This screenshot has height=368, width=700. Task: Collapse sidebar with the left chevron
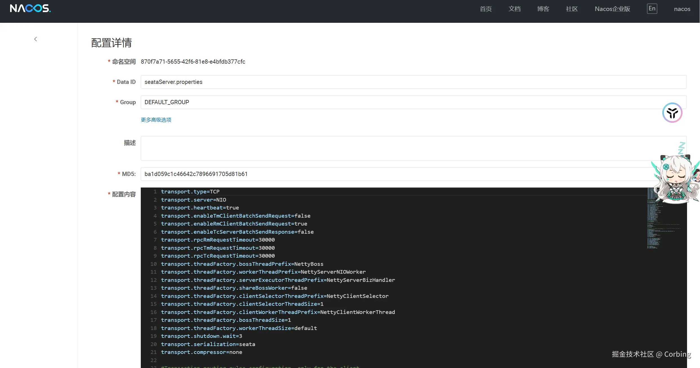[35, 39]
